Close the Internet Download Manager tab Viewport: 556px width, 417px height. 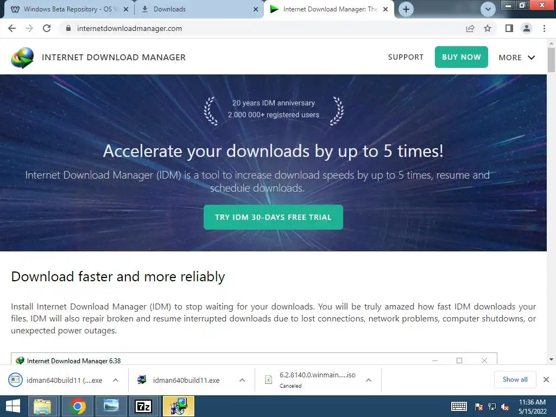(386, 9)
